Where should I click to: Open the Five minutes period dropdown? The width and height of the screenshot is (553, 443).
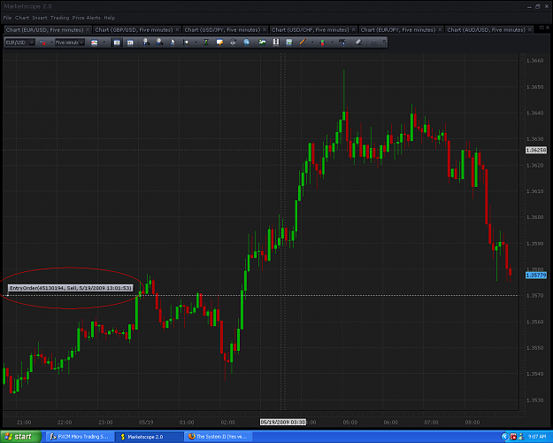tap(70, 43)
